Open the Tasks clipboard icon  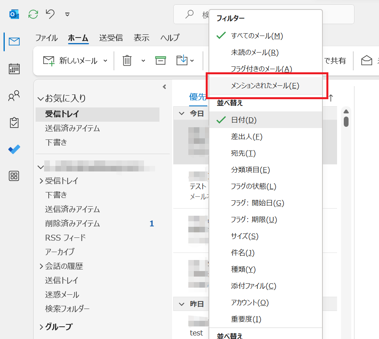(x=14, y=122)
